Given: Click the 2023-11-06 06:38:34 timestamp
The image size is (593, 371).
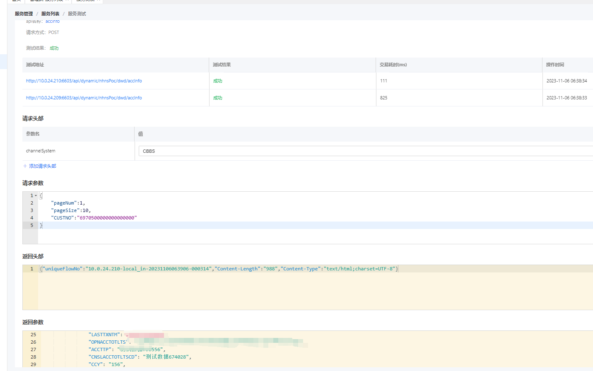Looking at the screenshot, I should (x=566, y=81).
